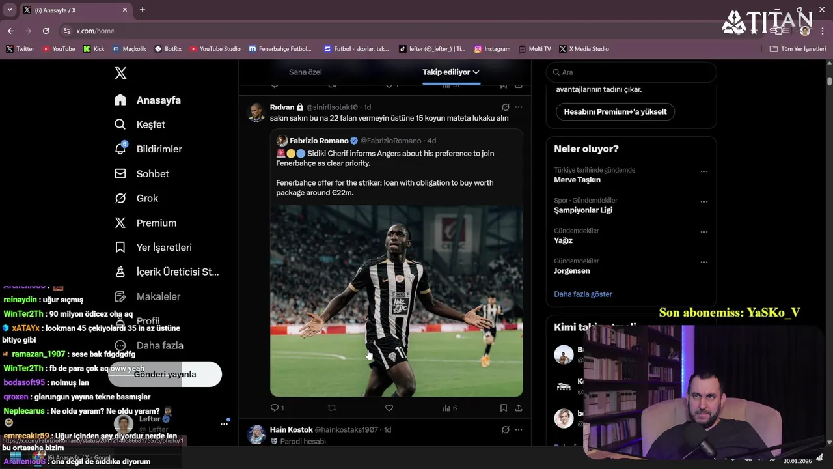
Task: Click Grok icon on Rıdvan's post
Action: (505, 107)
